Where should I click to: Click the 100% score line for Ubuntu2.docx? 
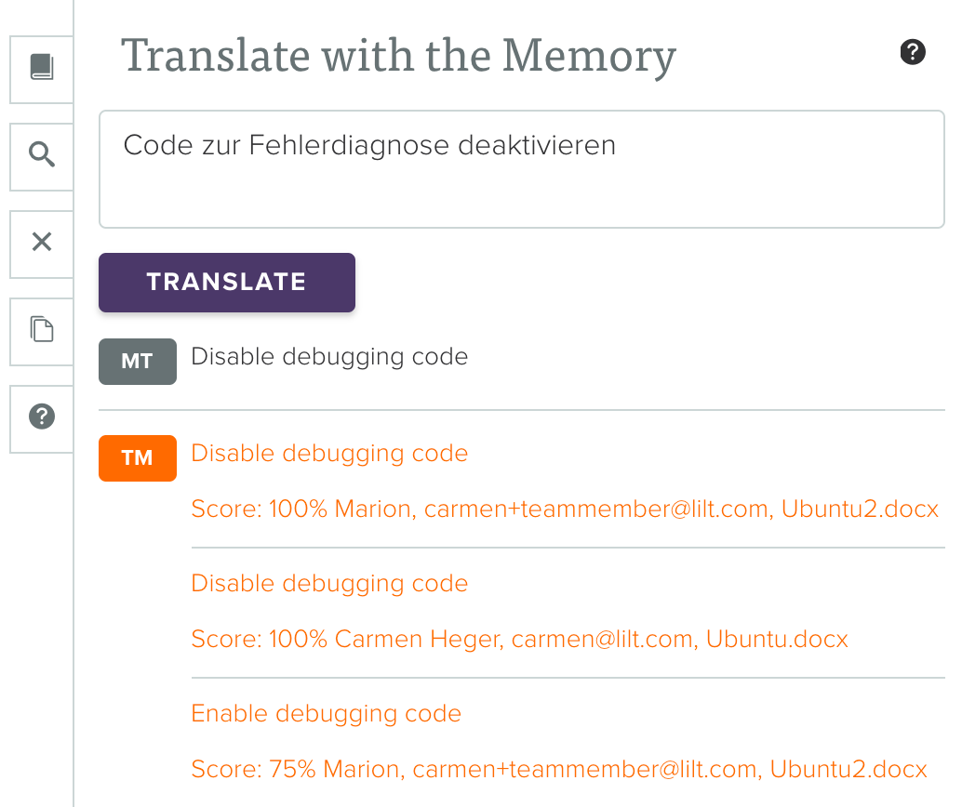pyautogui.click(x=564, y=509)
